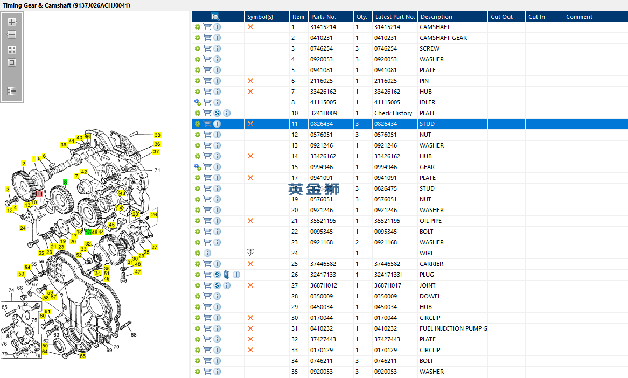Click callout 65 on the diagram
This screenshot has width=628, height=378.
[82, 356]
